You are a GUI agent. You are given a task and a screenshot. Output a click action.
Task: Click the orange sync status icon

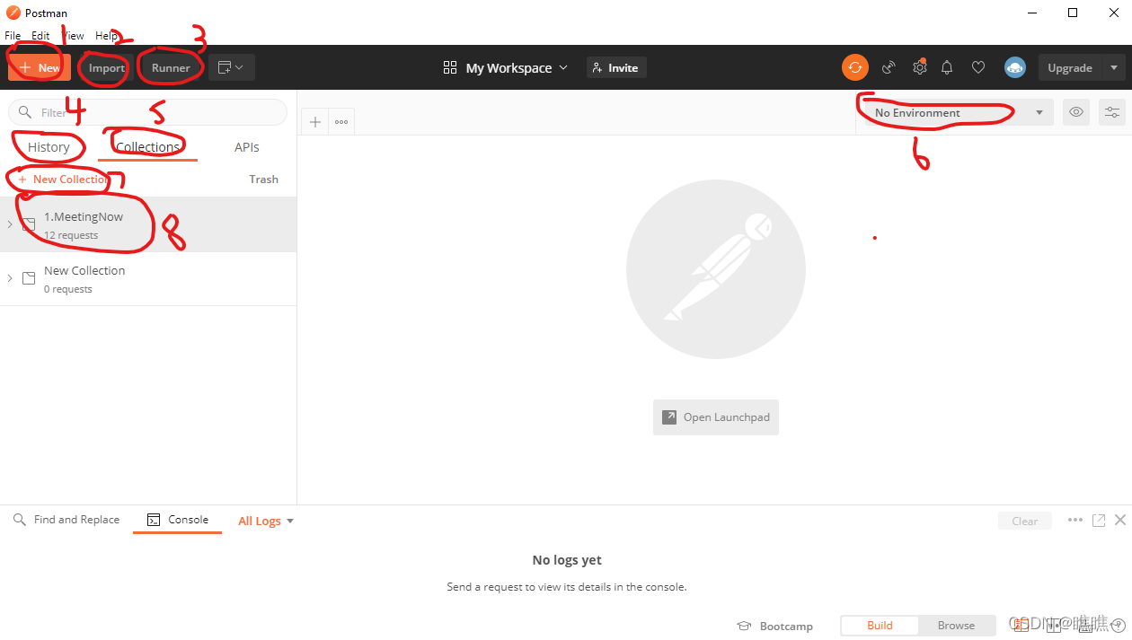click(854, 67)
